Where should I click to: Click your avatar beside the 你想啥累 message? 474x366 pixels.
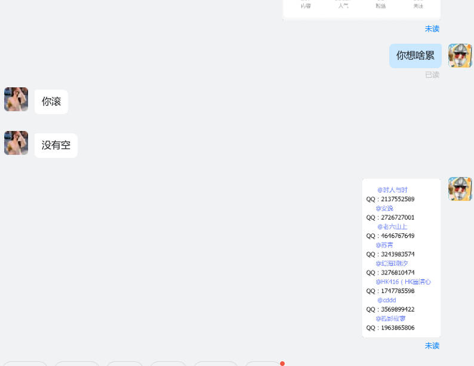[460, 56]
